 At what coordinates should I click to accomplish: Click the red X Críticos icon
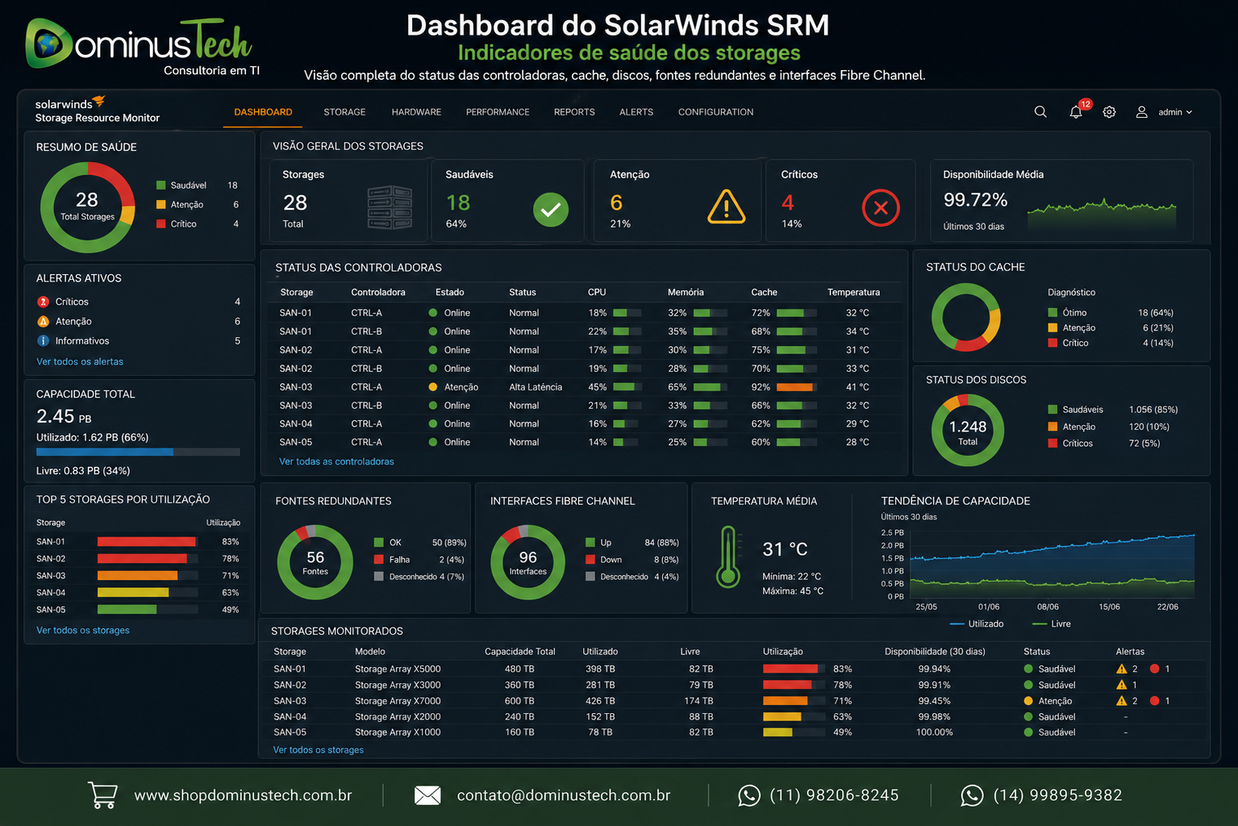pos(881,208)
